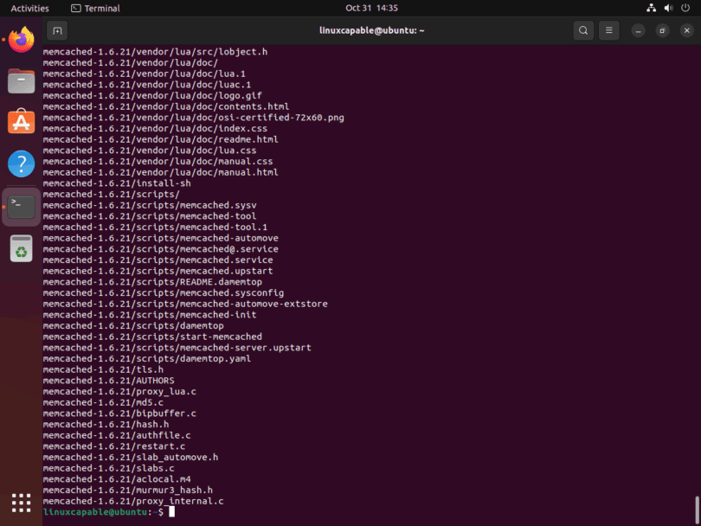
Task: Open the Files manager from dock
Action: point(22,81)
